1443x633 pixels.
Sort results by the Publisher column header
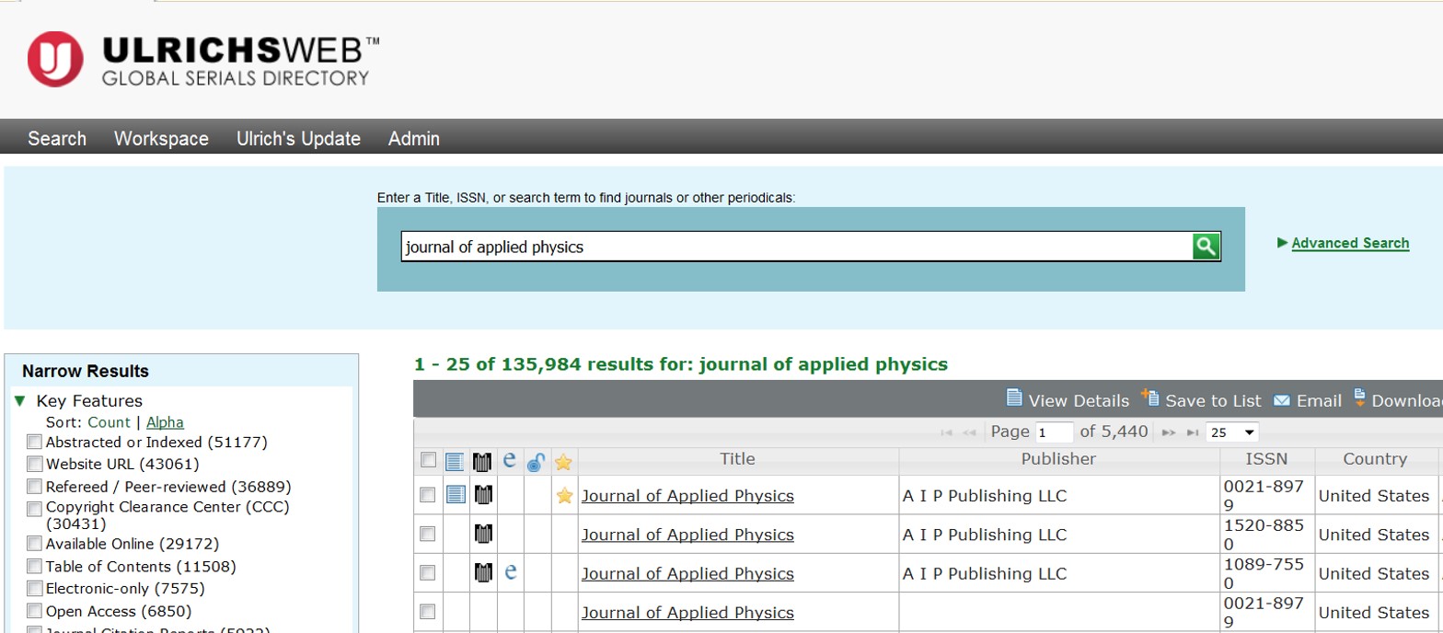pos(1059,458)
